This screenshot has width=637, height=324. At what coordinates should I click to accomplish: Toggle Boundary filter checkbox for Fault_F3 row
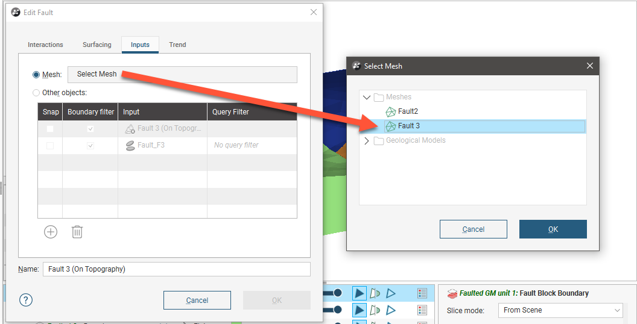point(90,146)
